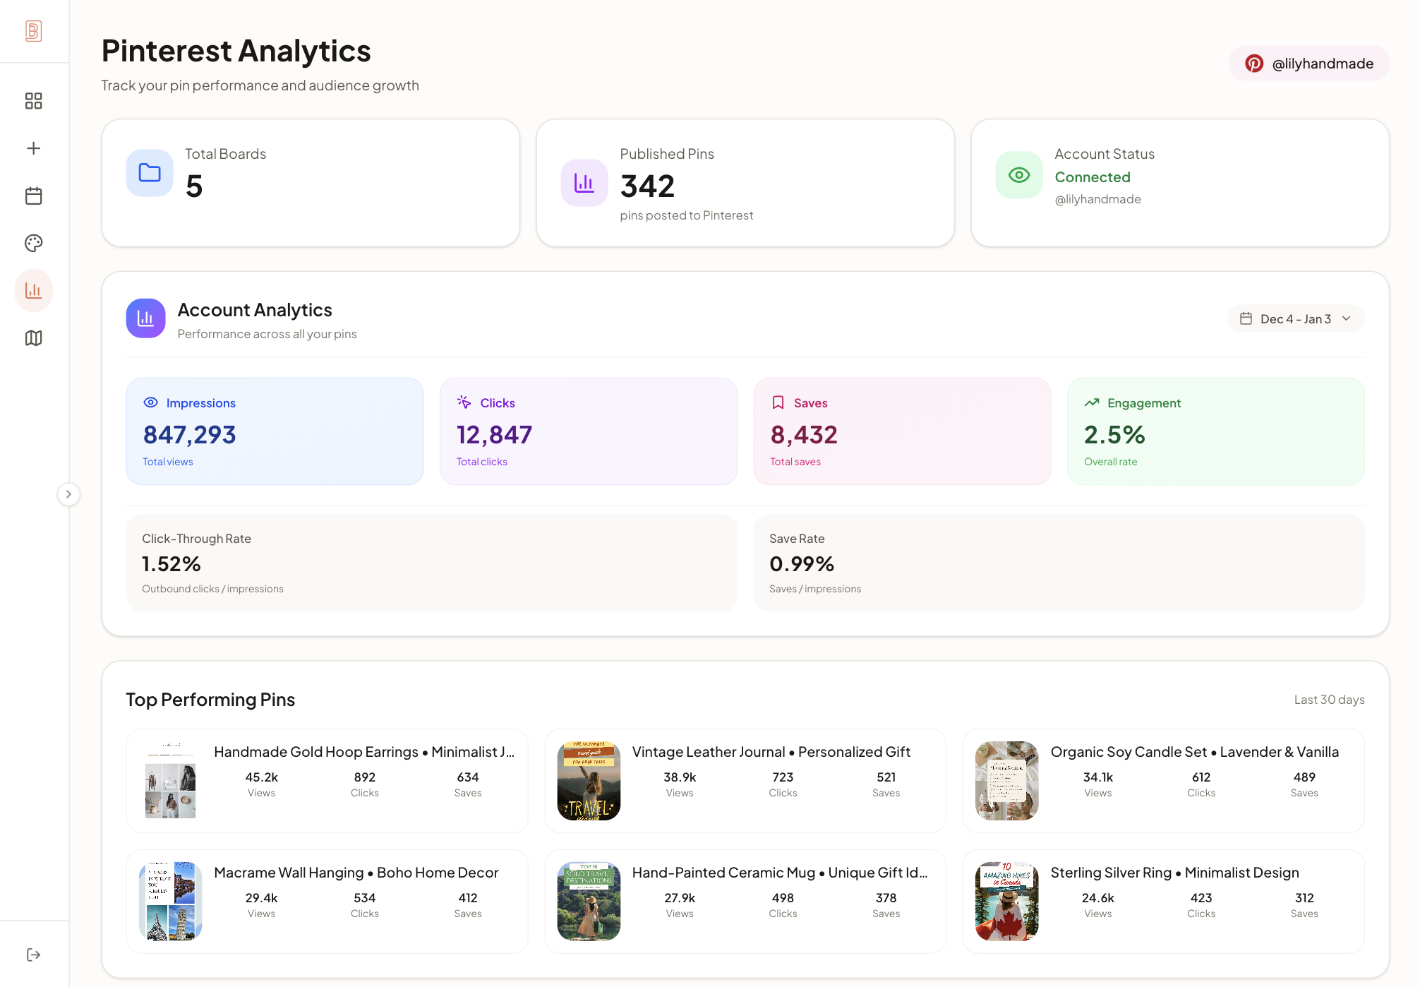Click the app logo in sidebar
The width and height of the screenshot is (1420, 987).
pos(33,31)
